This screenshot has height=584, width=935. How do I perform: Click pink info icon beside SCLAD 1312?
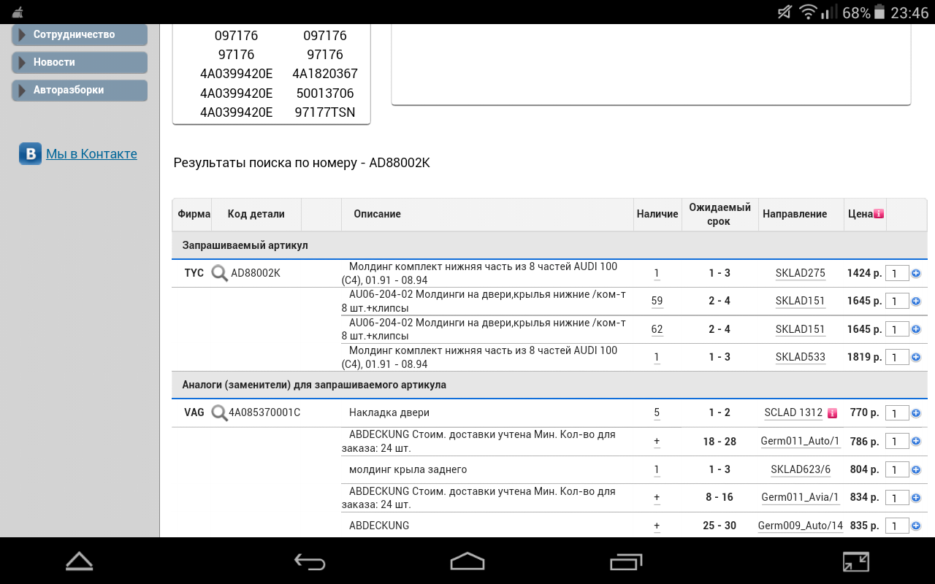(x=832, y=413)
